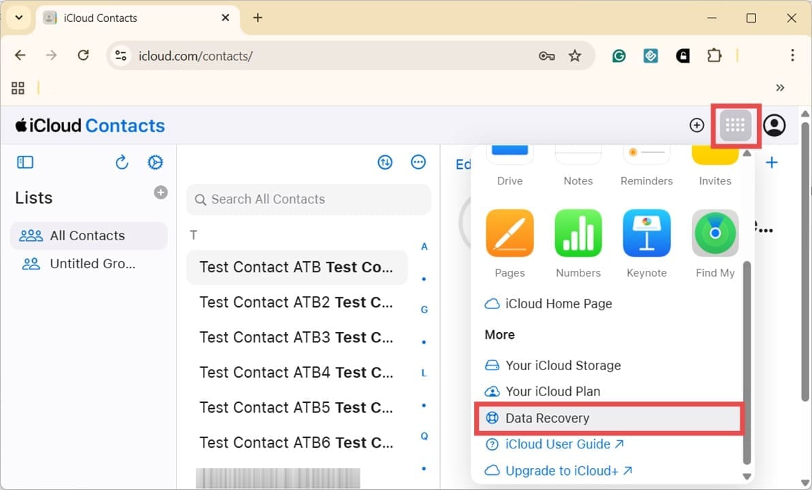The height and width of the screenshot is (490, 812).
Task: Select the Untitled Group list
Action: (x=89, y=264)
